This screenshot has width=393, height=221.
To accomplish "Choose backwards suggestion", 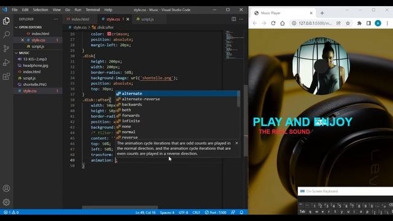I will tap(177, 104).
